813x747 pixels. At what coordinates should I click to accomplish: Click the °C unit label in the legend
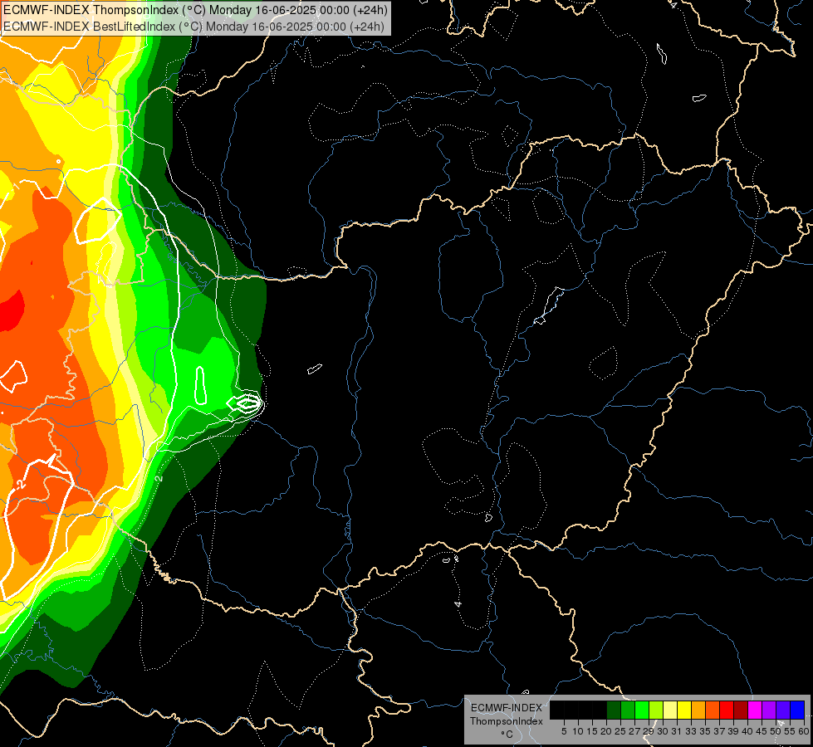(507, 734)
